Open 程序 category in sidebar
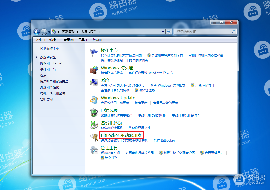The width and height of the screenshot is (270, 190). pos(43,75)
